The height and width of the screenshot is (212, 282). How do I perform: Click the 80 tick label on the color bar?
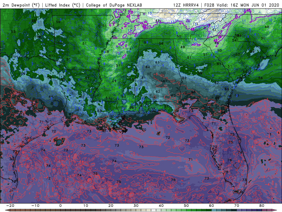pos(262,206)
